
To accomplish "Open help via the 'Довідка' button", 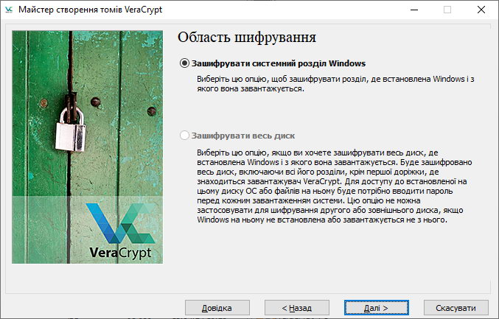I will [x=217, y=308].
